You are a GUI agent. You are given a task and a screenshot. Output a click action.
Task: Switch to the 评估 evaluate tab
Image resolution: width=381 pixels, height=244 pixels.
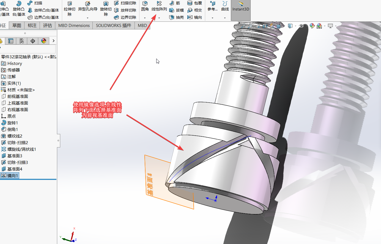coord(48,25)
